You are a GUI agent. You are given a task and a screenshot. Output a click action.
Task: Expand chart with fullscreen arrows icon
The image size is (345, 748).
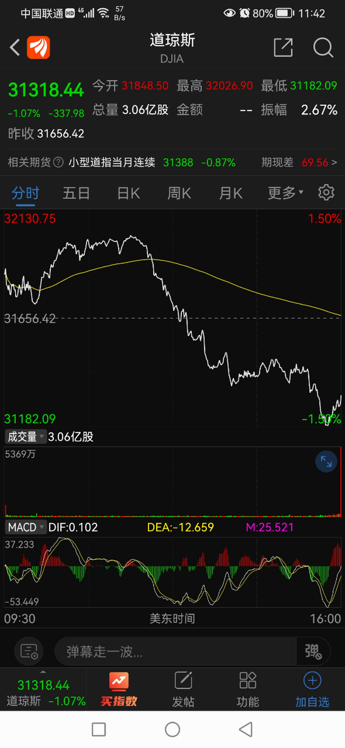pyautogui.click(x=326, y=461)
